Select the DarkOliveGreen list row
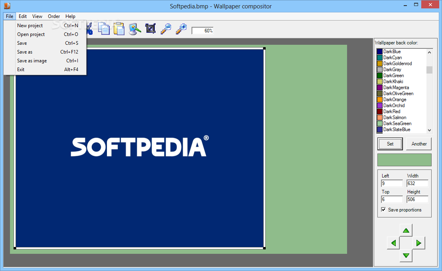 [x=401, y=93]
